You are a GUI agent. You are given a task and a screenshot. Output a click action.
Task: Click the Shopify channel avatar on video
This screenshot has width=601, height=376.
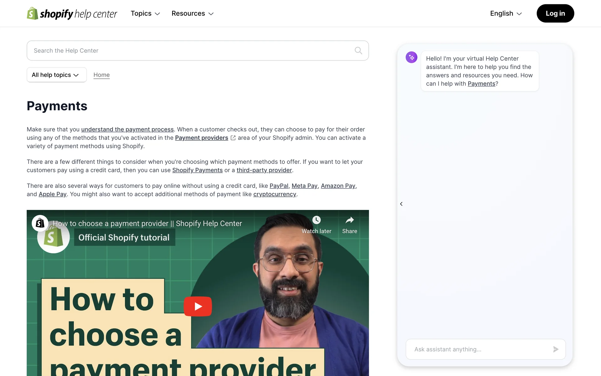click(40, 223)
